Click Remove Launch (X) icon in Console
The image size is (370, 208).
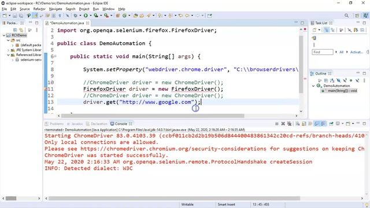point(283,124)
